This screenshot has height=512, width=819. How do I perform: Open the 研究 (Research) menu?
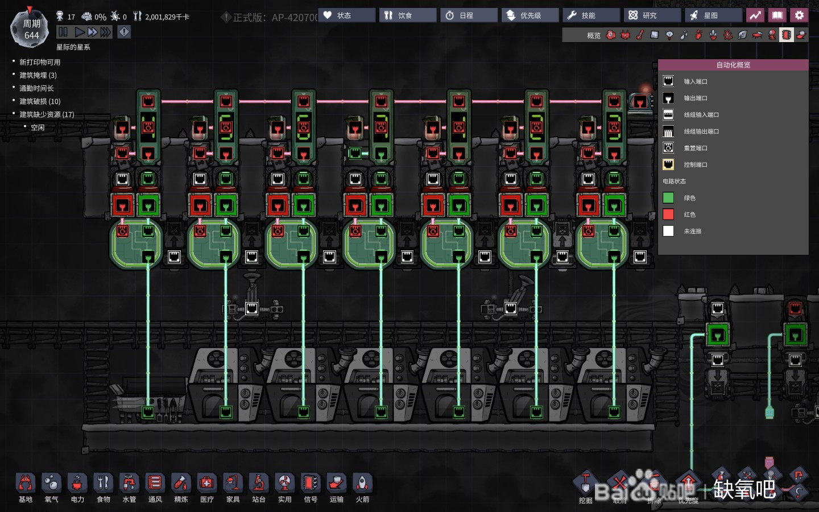(x=652, y=15)
